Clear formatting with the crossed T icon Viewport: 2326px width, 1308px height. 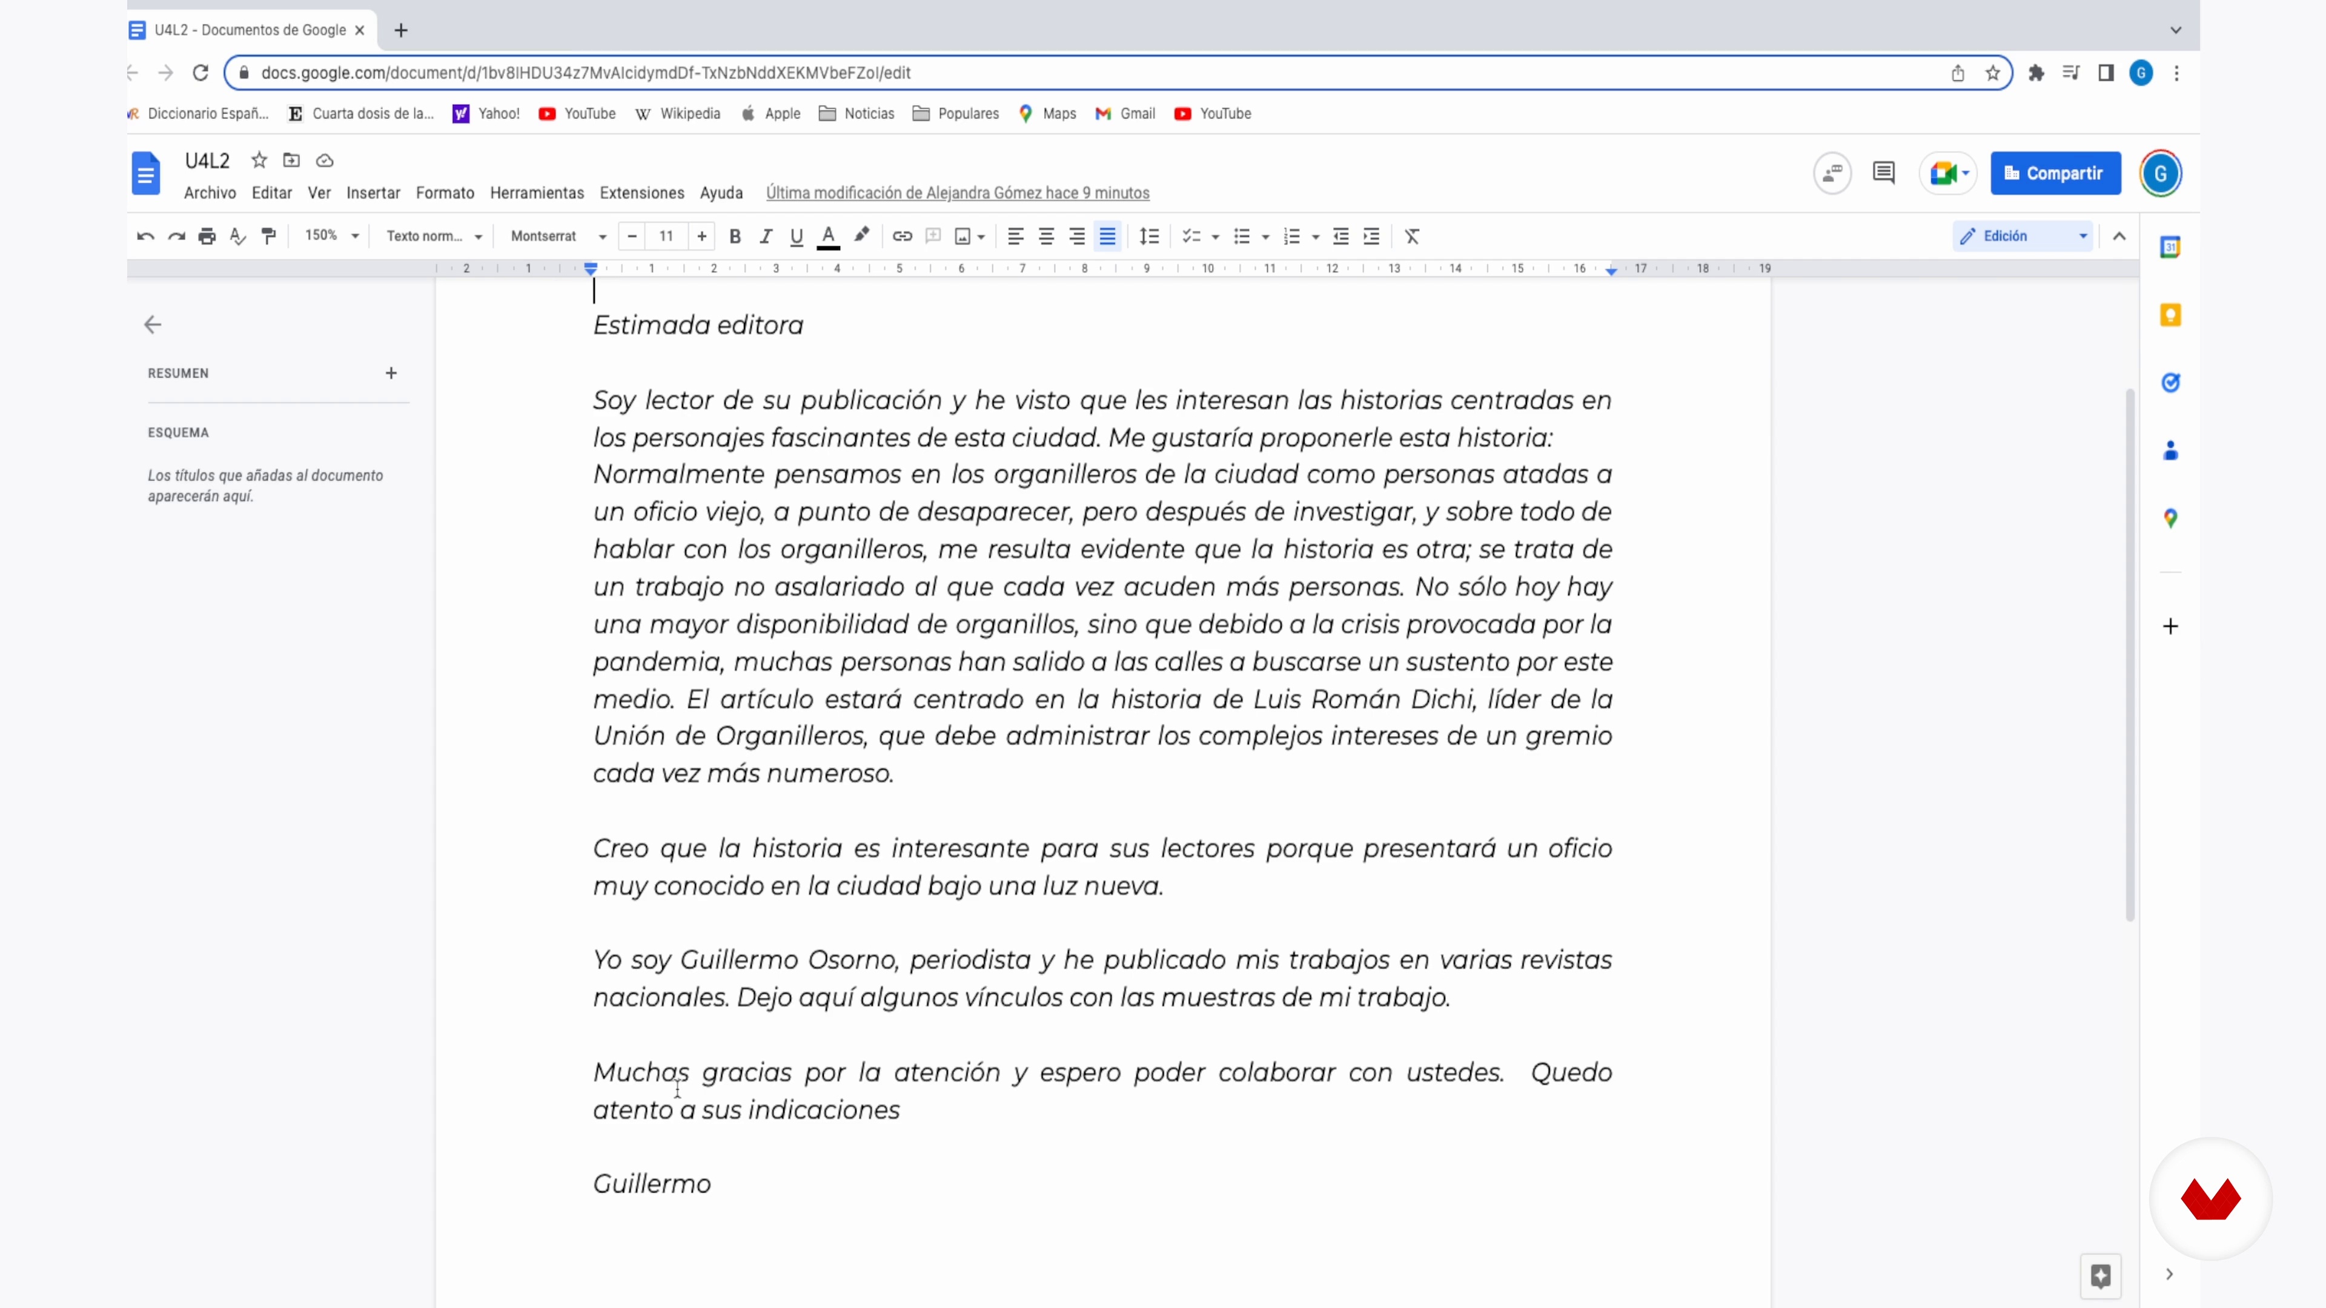click(x=1412, y=237)
